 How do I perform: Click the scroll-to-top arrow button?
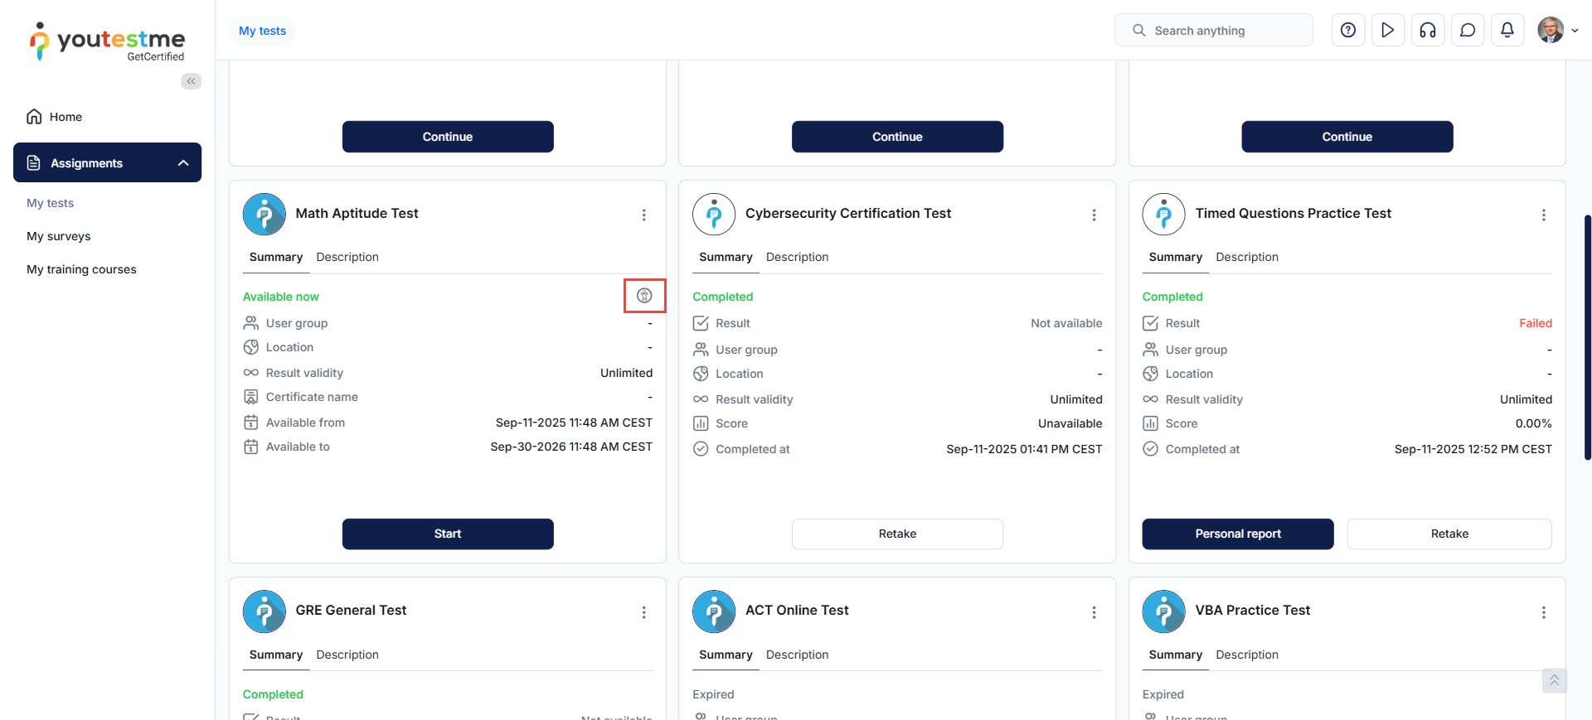(x=1554, y=680)
